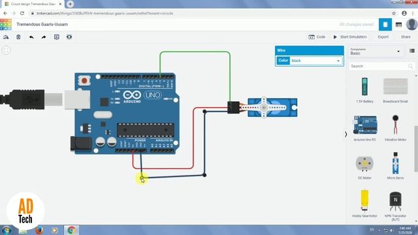Open Firefox from the taskbar

click(39, 230)
